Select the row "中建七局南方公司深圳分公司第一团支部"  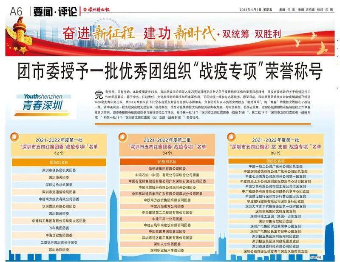pyautogui.click(x=275, y=177)
